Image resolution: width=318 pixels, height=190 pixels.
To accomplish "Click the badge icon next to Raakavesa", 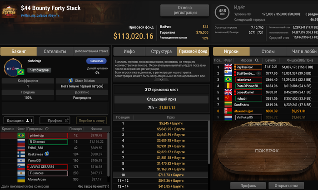I will pyautogui.click(x=47, y=154).
